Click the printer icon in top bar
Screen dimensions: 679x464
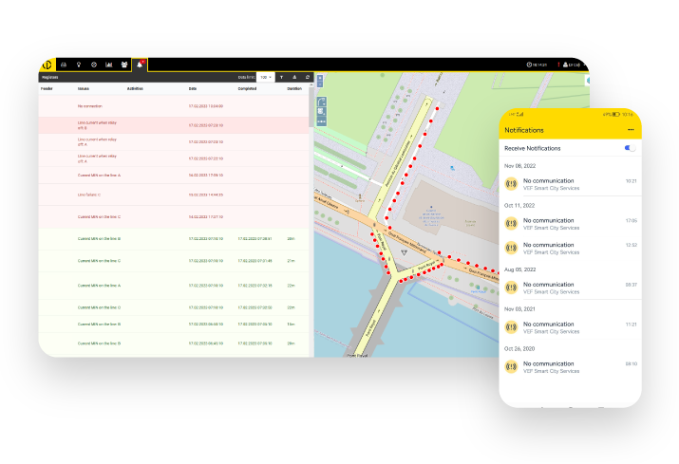point(64,65)
